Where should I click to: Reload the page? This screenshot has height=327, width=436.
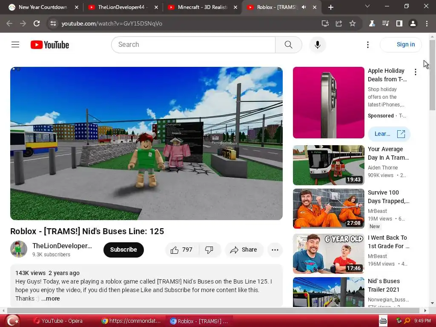coord(37,24)
